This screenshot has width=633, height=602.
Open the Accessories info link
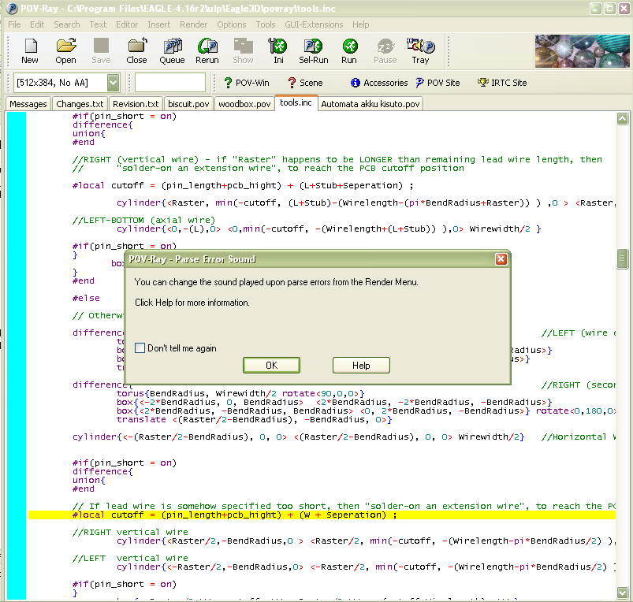379,83
